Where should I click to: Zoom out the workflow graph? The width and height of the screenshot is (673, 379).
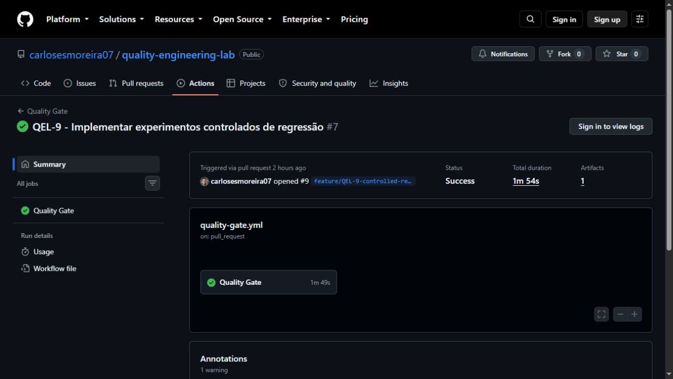(x=620, y=314)
